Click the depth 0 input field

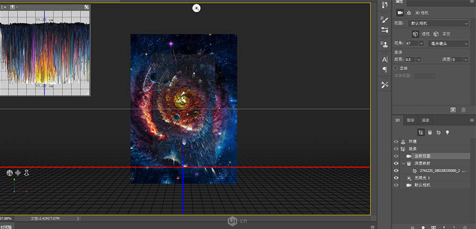457,60
